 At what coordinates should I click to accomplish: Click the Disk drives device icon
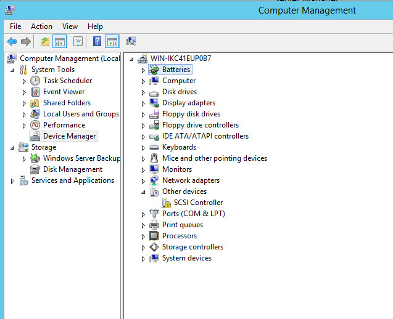154,93
